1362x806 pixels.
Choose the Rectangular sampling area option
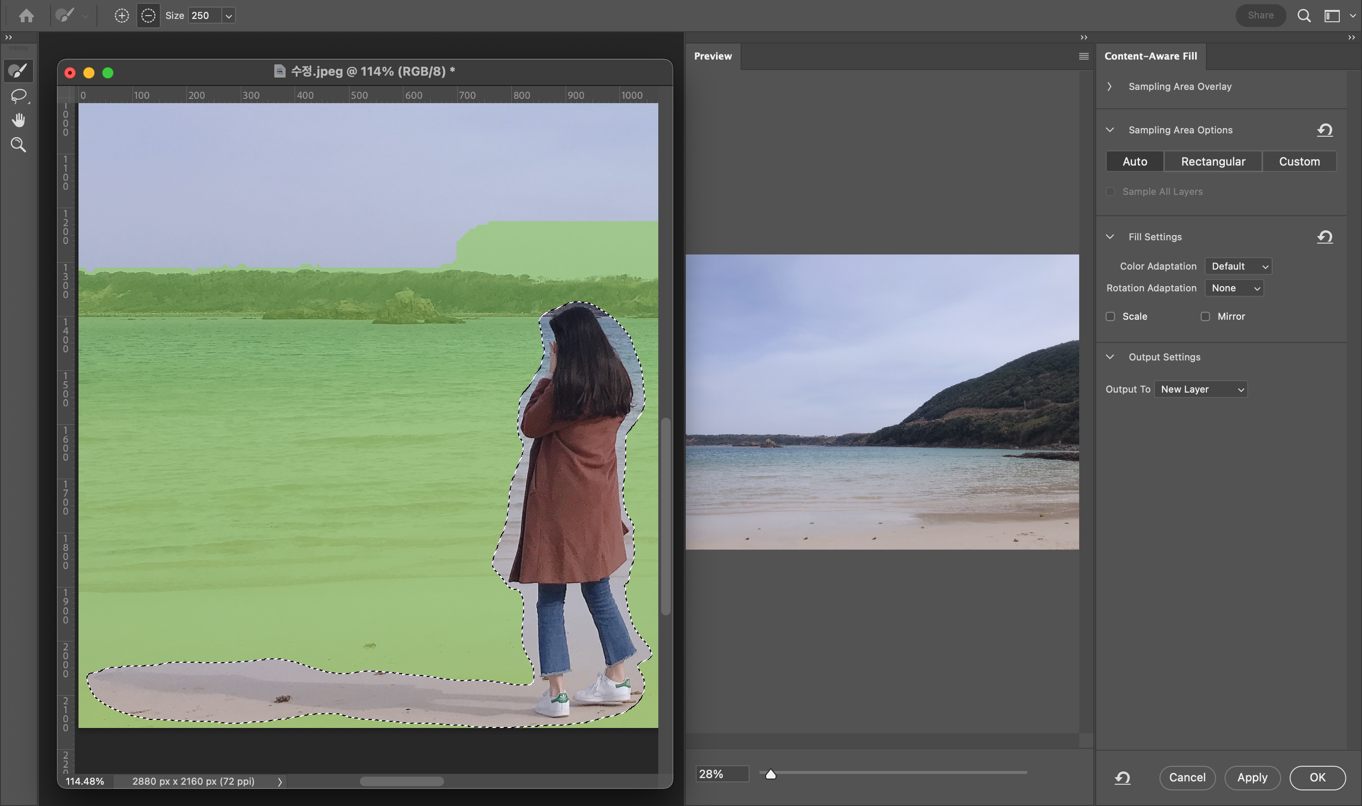coord(1213,161)
